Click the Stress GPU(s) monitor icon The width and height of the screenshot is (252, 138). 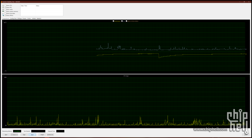pyautogui.click(x=3, y=15)
